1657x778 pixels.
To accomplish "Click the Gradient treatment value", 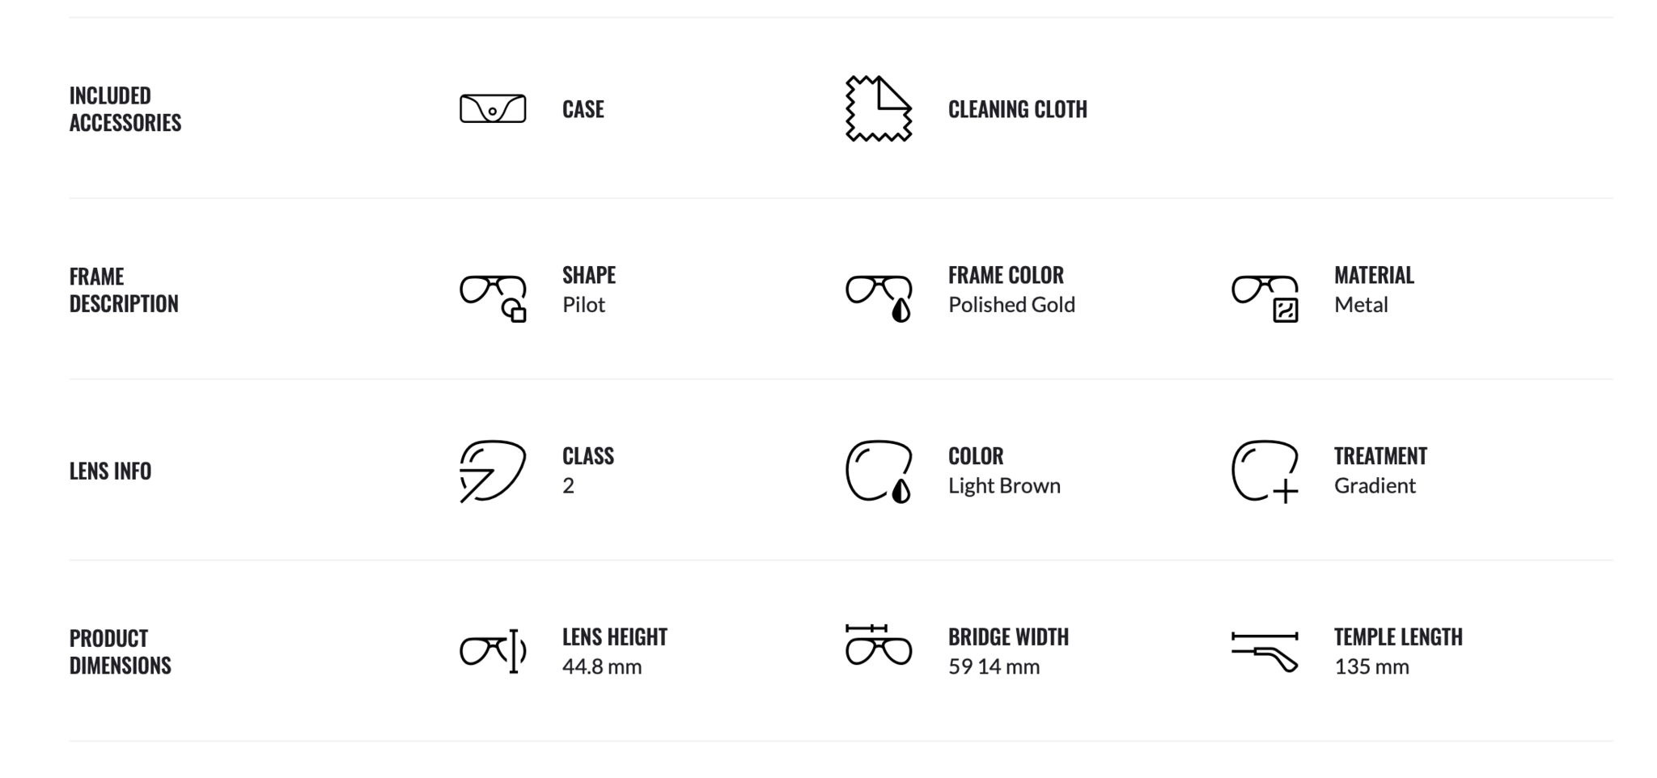I will (x=1375, y=486).
